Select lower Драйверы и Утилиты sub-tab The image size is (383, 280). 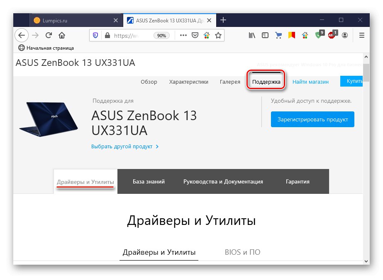pos(159,252)
